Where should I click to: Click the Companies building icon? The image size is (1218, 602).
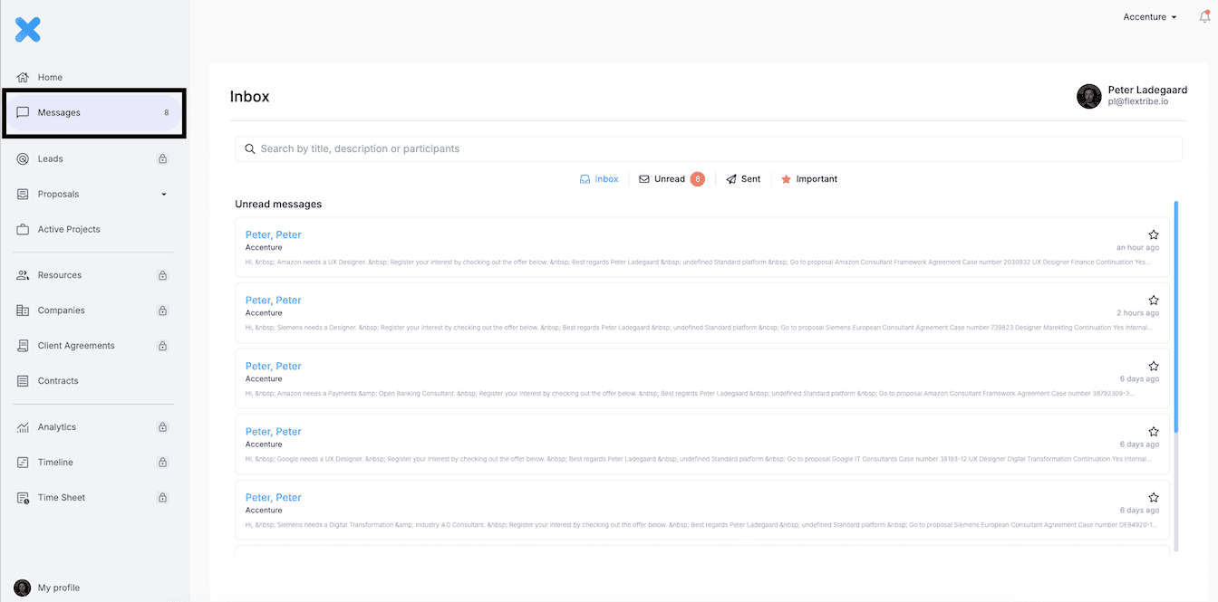pyautogui.click(x=23, y=311)
